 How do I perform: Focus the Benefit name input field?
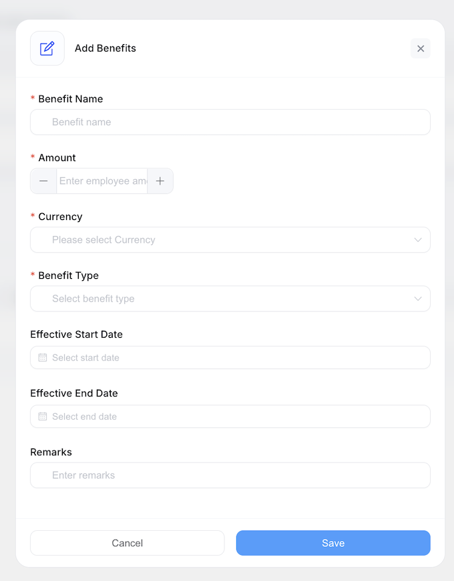pos(230,122)
